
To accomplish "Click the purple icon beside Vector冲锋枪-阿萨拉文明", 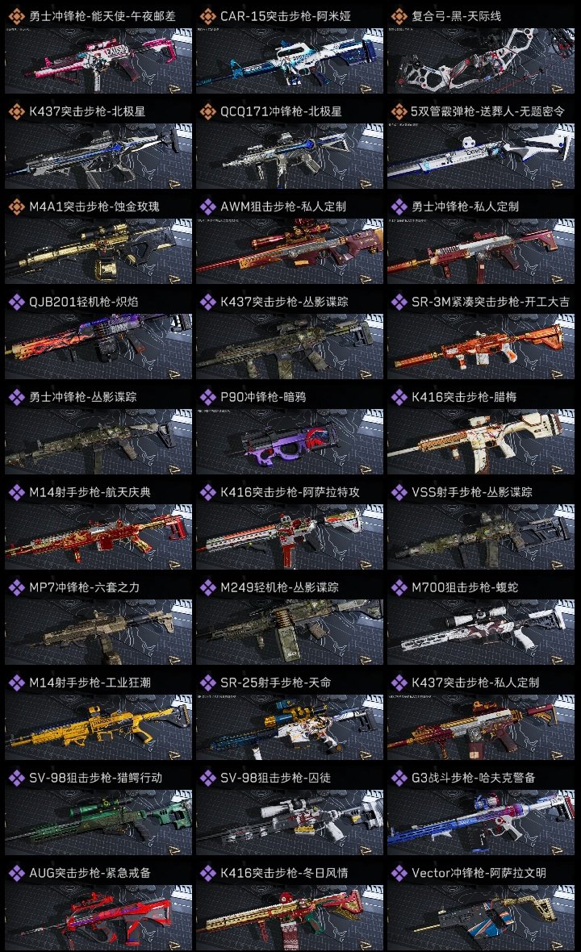I will [399, 873].
